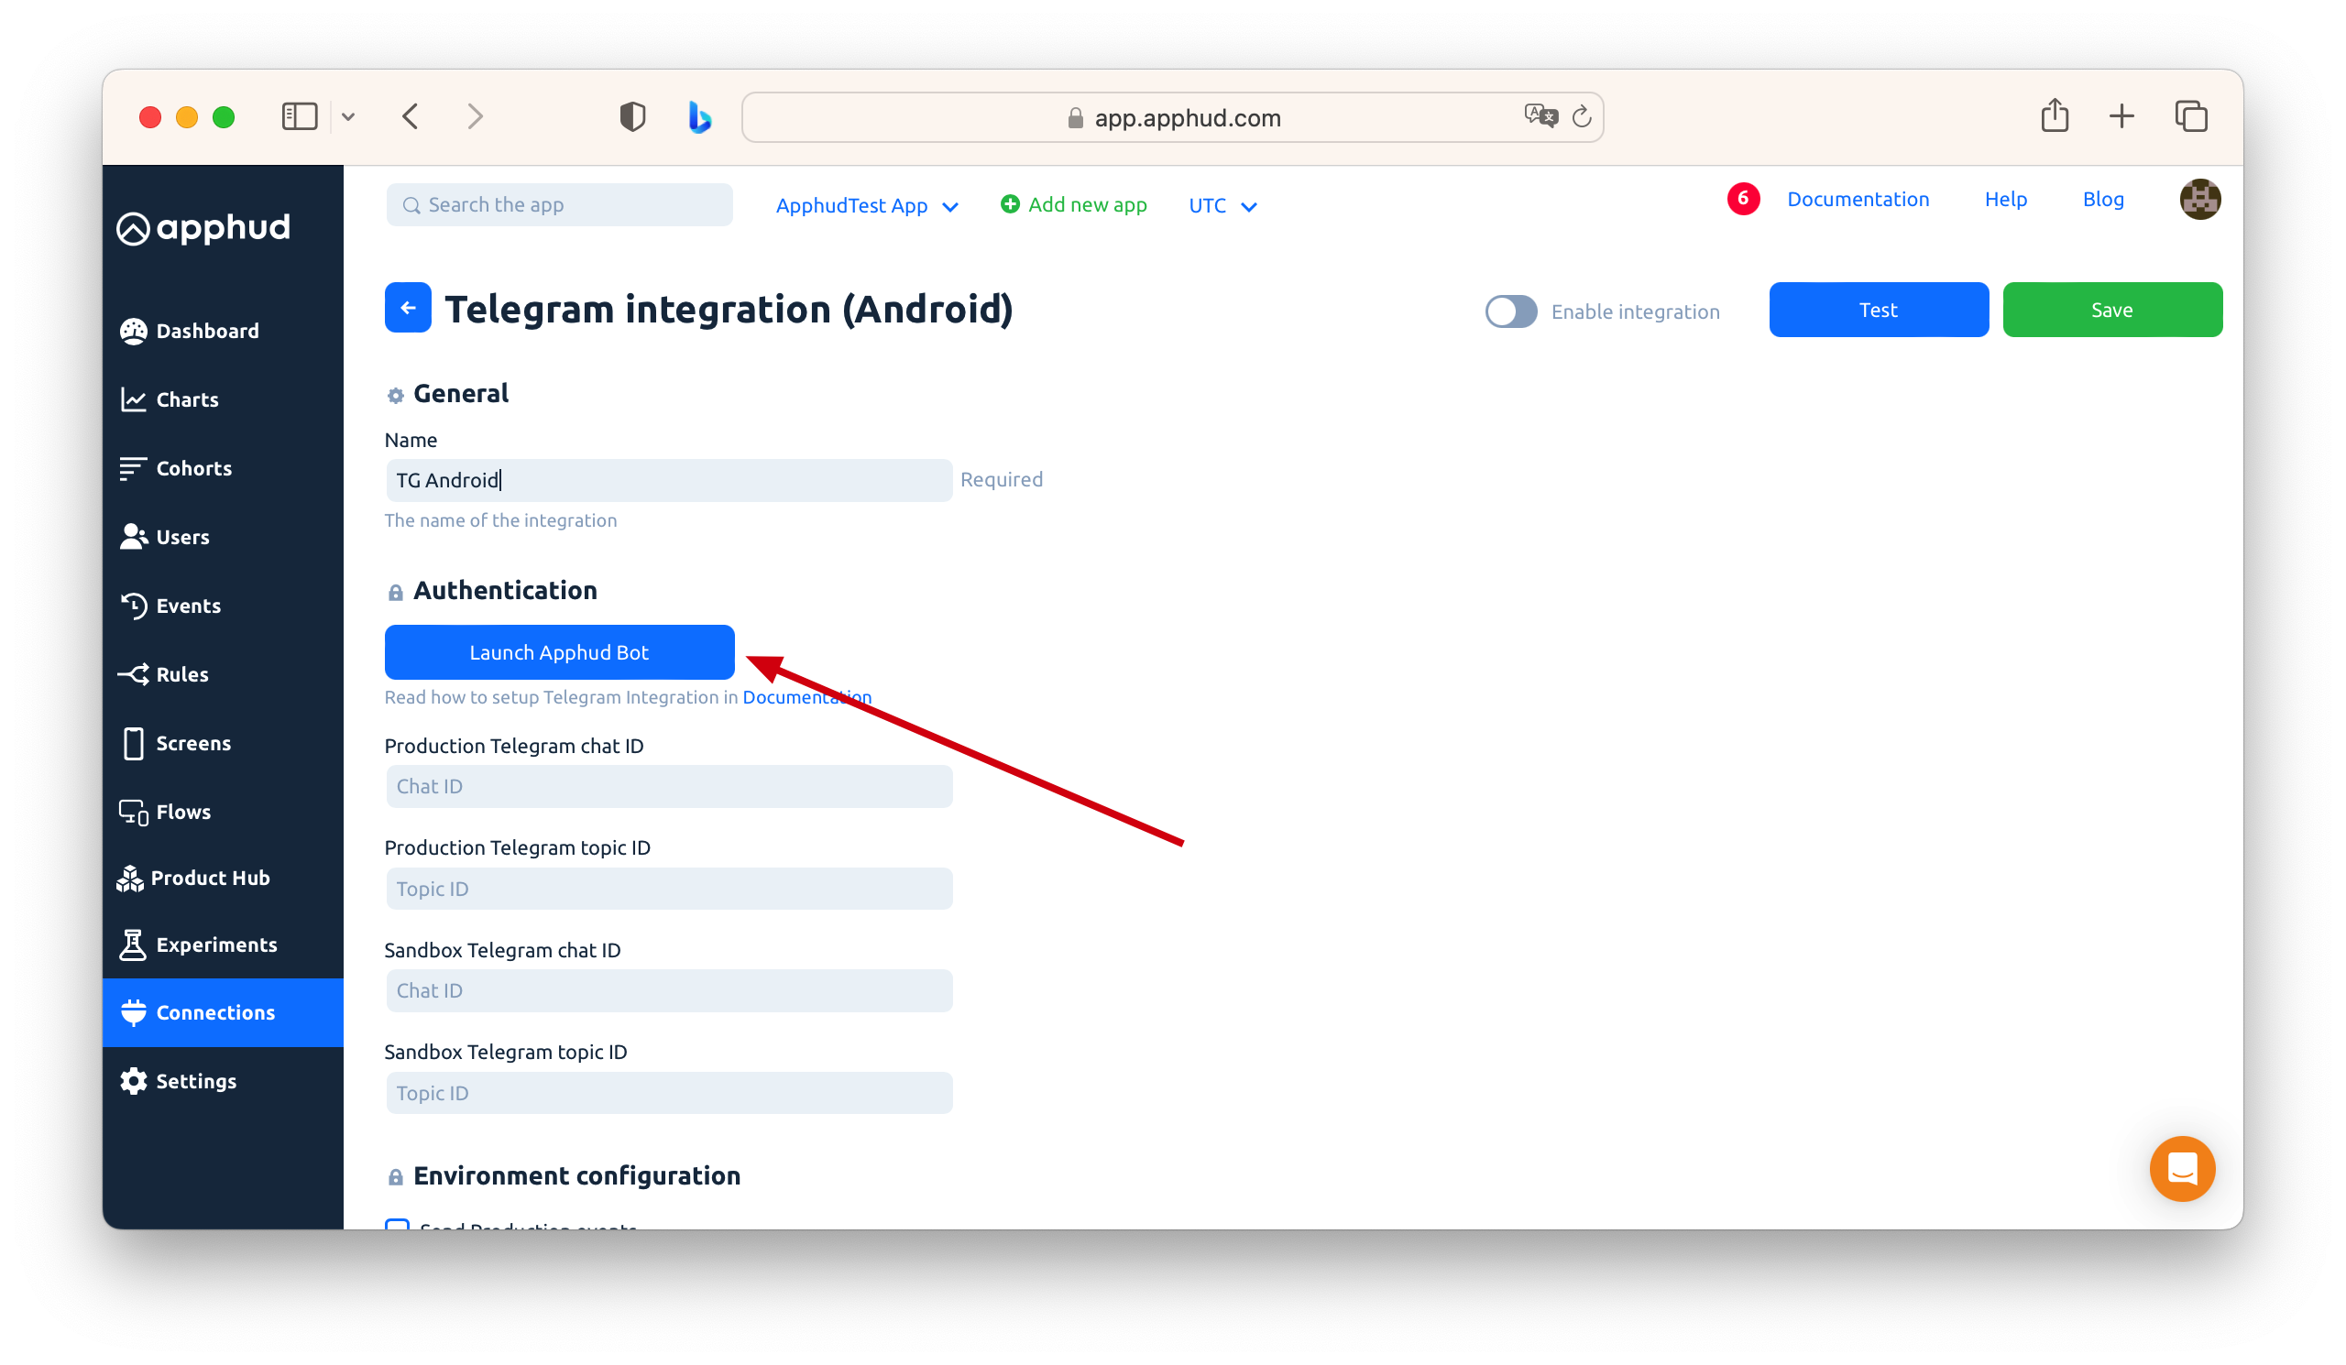
Task: Reload the page
Action: 1581,116
